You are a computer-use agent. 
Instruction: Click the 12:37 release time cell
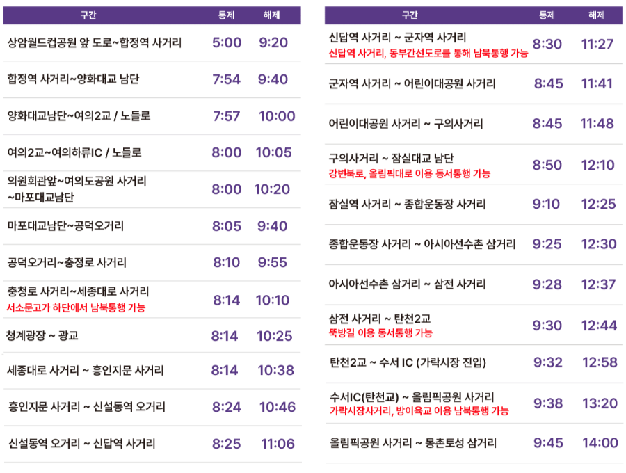(598, 284)
